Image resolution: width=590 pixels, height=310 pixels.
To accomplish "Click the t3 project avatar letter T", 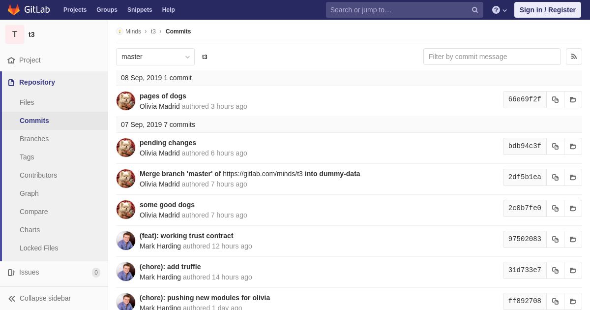I will click(x=15, y=34).
